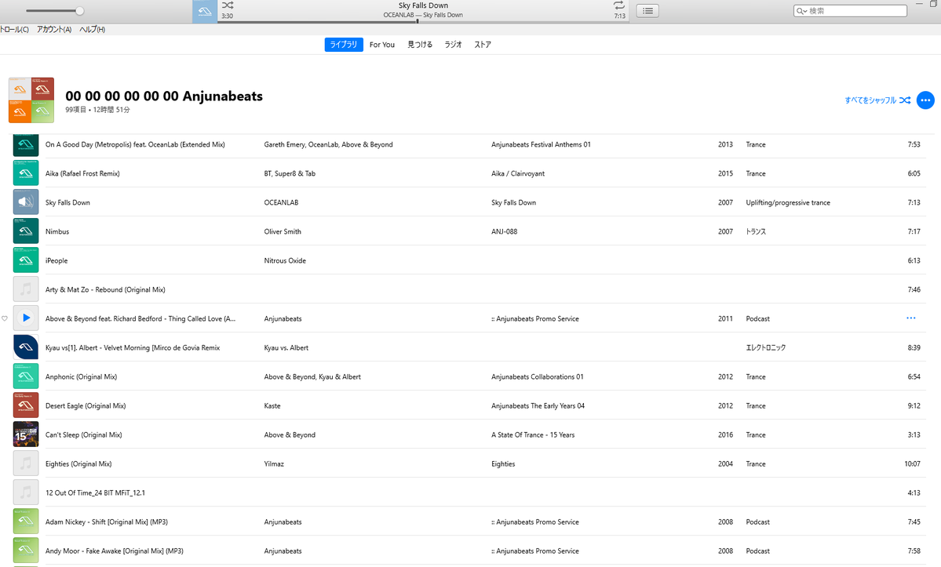This screenshot has height=567, width=941.
Task: Click artwork of Aika (Rafael Frost Remix)
Action: coord(26,173)
